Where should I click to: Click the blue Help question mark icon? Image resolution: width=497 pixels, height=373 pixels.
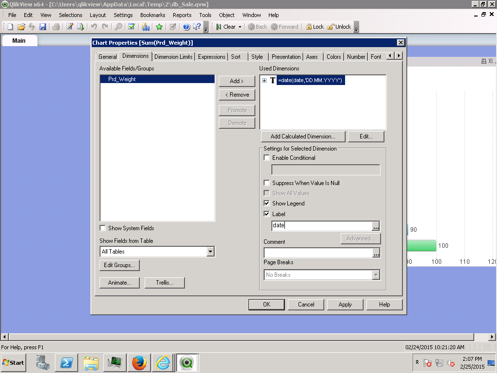pyautogui.click(x=186, y=27)
